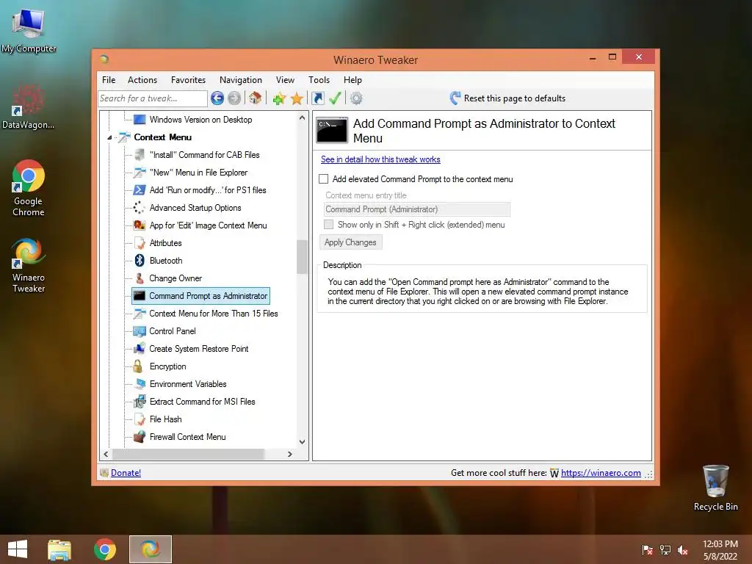Collapse the Context Menu tree group
This screenshot has width=752, height=564.
pyautogui.click(x=110, y=137)
